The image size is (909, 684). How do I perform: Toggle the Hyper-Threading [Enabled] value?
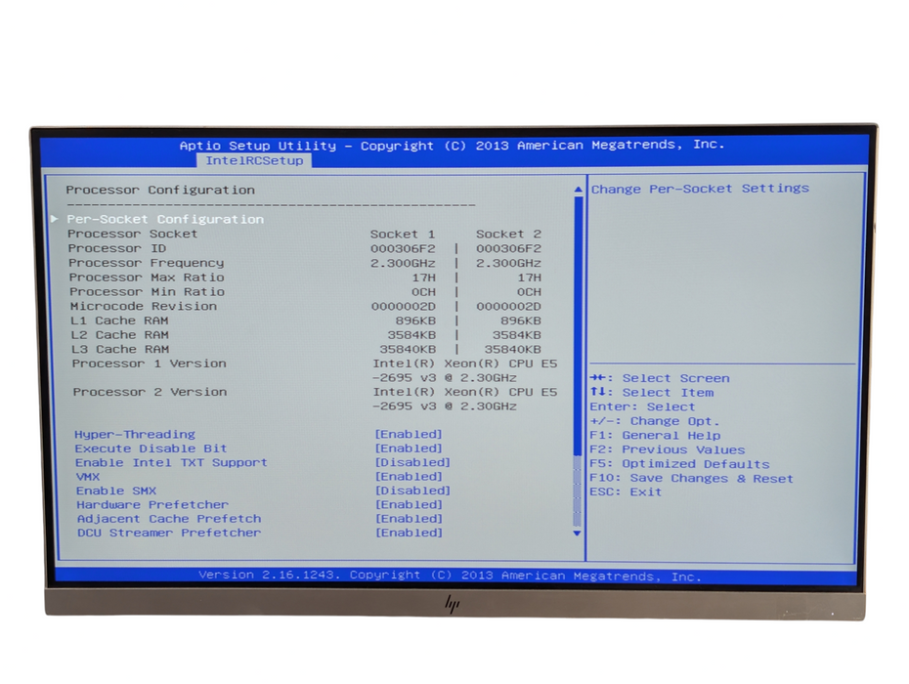(x=409, y=434)
